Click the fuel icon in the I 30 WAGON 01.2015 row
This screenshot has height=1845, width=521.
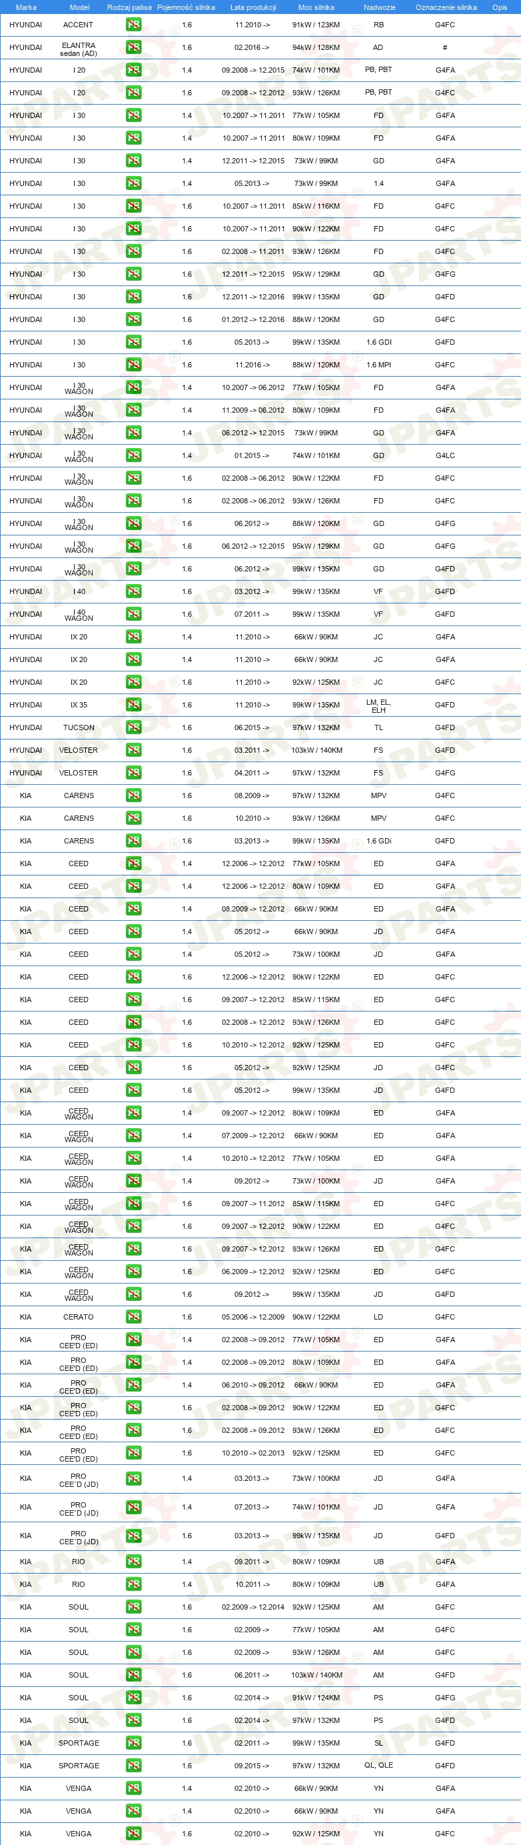tap(133, 455)
